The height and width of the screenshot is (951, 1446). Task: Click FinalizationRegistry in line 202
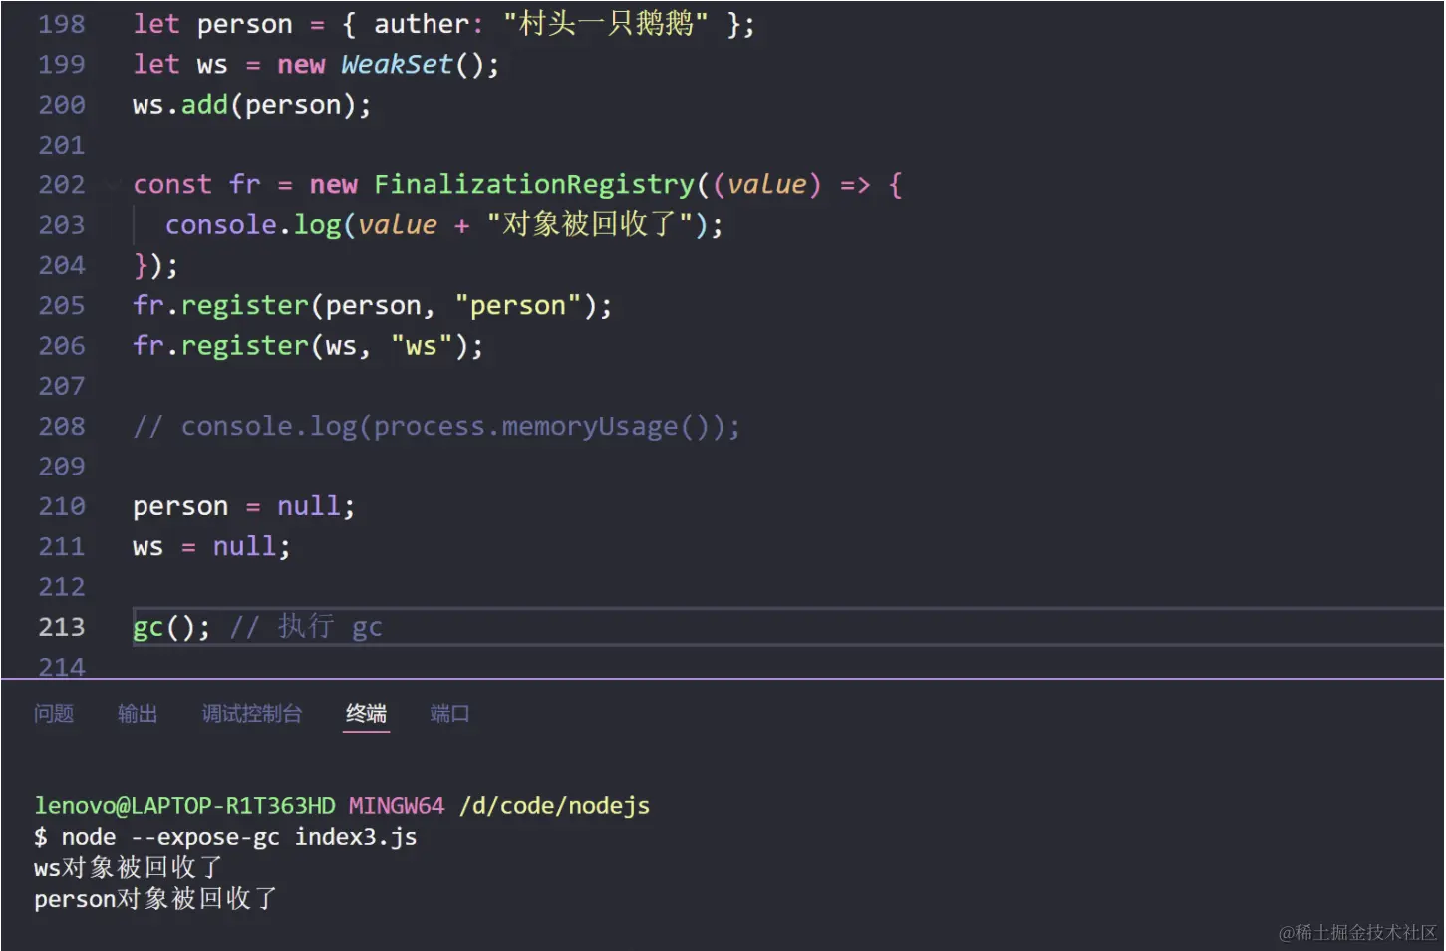click(x=534, y=185)
